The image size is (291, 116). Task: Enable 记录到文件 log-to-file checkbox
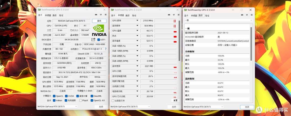pos(113,101)
